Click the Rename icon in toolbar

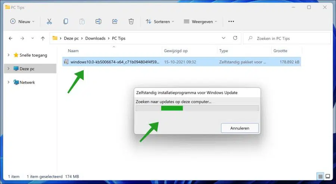98,21
